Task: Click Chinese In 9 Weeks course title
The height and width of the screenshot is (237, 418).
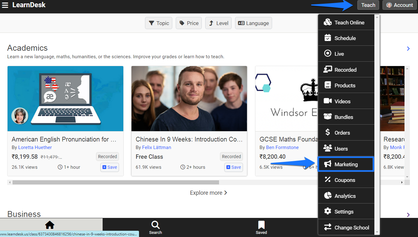Action: tap(189, 139)
